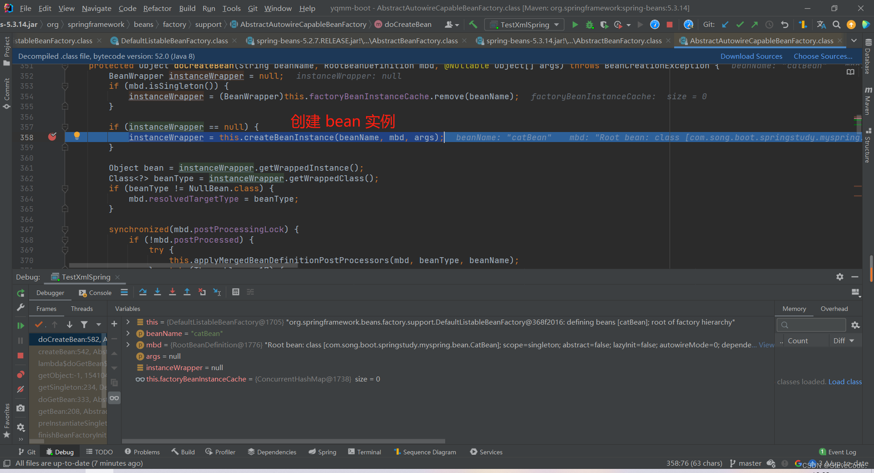Image resolution: width=874 pixels, height=473 pixels.
Task: Open user account dropdown in toolbar
Action: point(452,25)
